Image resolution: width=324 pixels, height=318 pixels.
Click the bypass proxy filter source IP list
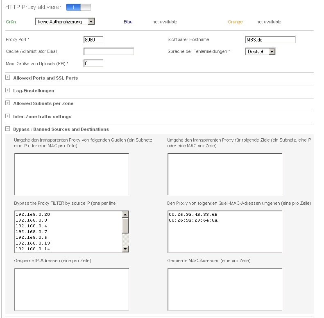[x=68, y=231]
